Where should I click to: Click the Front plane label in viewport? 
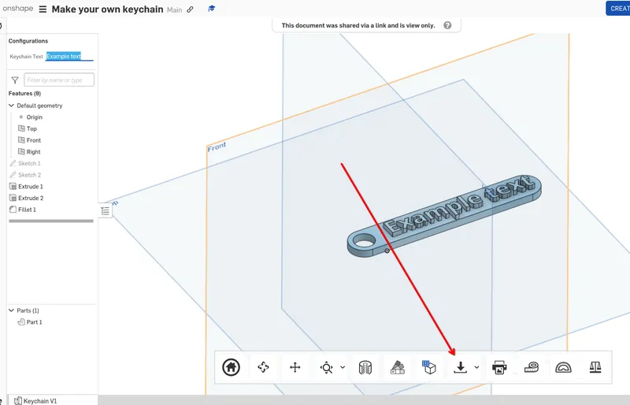[217, 147]
